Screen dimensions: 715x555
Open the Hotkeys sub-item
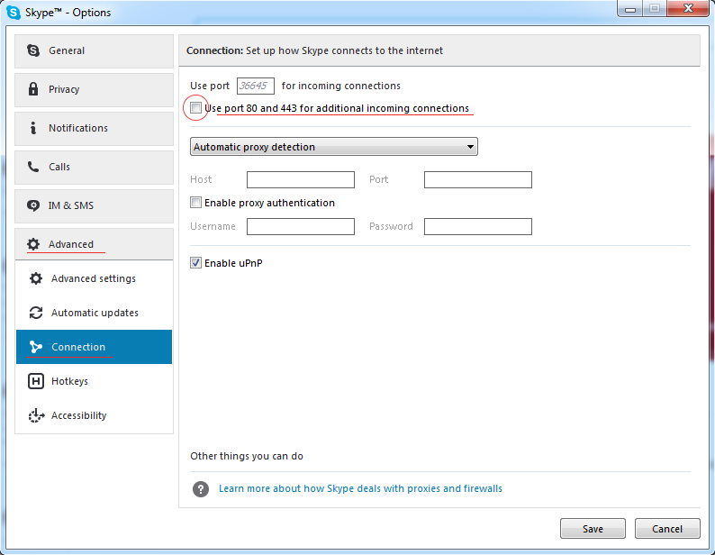click(x=94, y=381)
